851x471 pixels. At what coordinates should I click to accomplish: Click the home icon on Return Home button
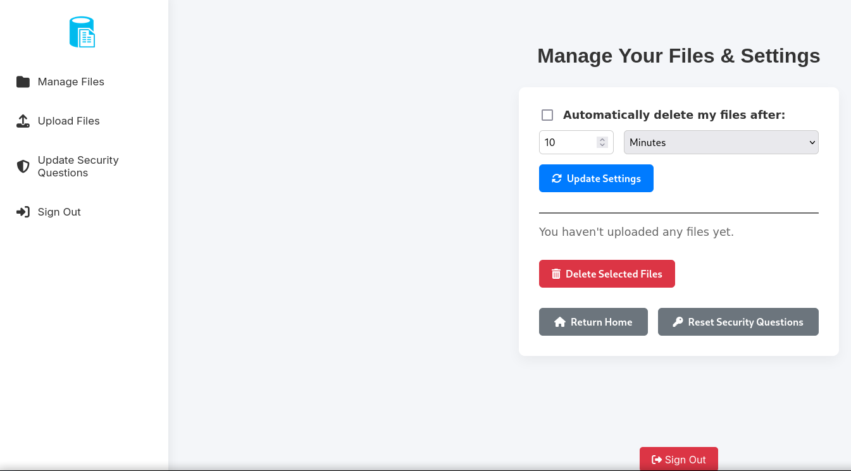(x=559, y=322)
